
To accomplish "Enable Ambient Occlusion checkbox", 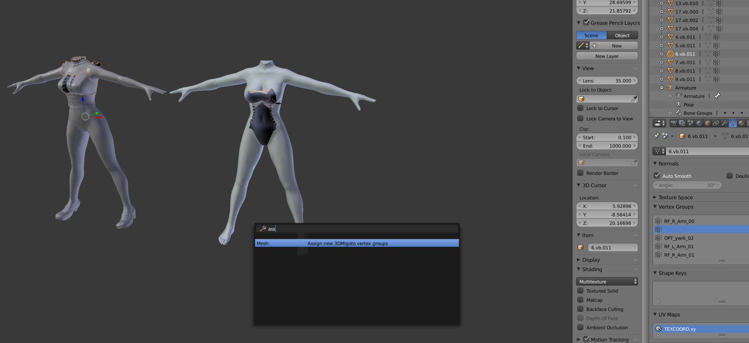I will coord(580,327).
